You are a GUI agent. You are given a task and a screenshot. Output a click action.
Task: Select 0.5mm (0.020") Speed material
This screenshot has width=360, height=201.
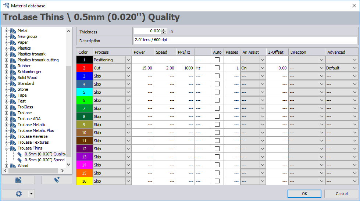(44, 160)
